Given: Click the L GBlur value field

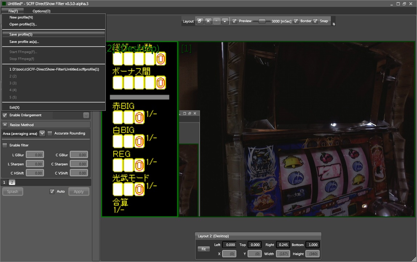Looking at the screenshot, I should pyautogui.click(x=35, y=155).
